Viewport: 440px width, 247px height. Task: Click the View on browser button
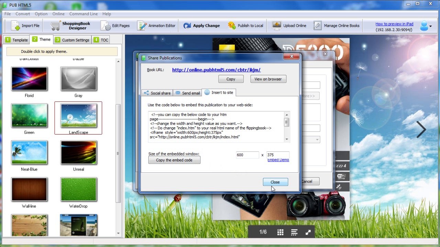(x=268, y=79)
